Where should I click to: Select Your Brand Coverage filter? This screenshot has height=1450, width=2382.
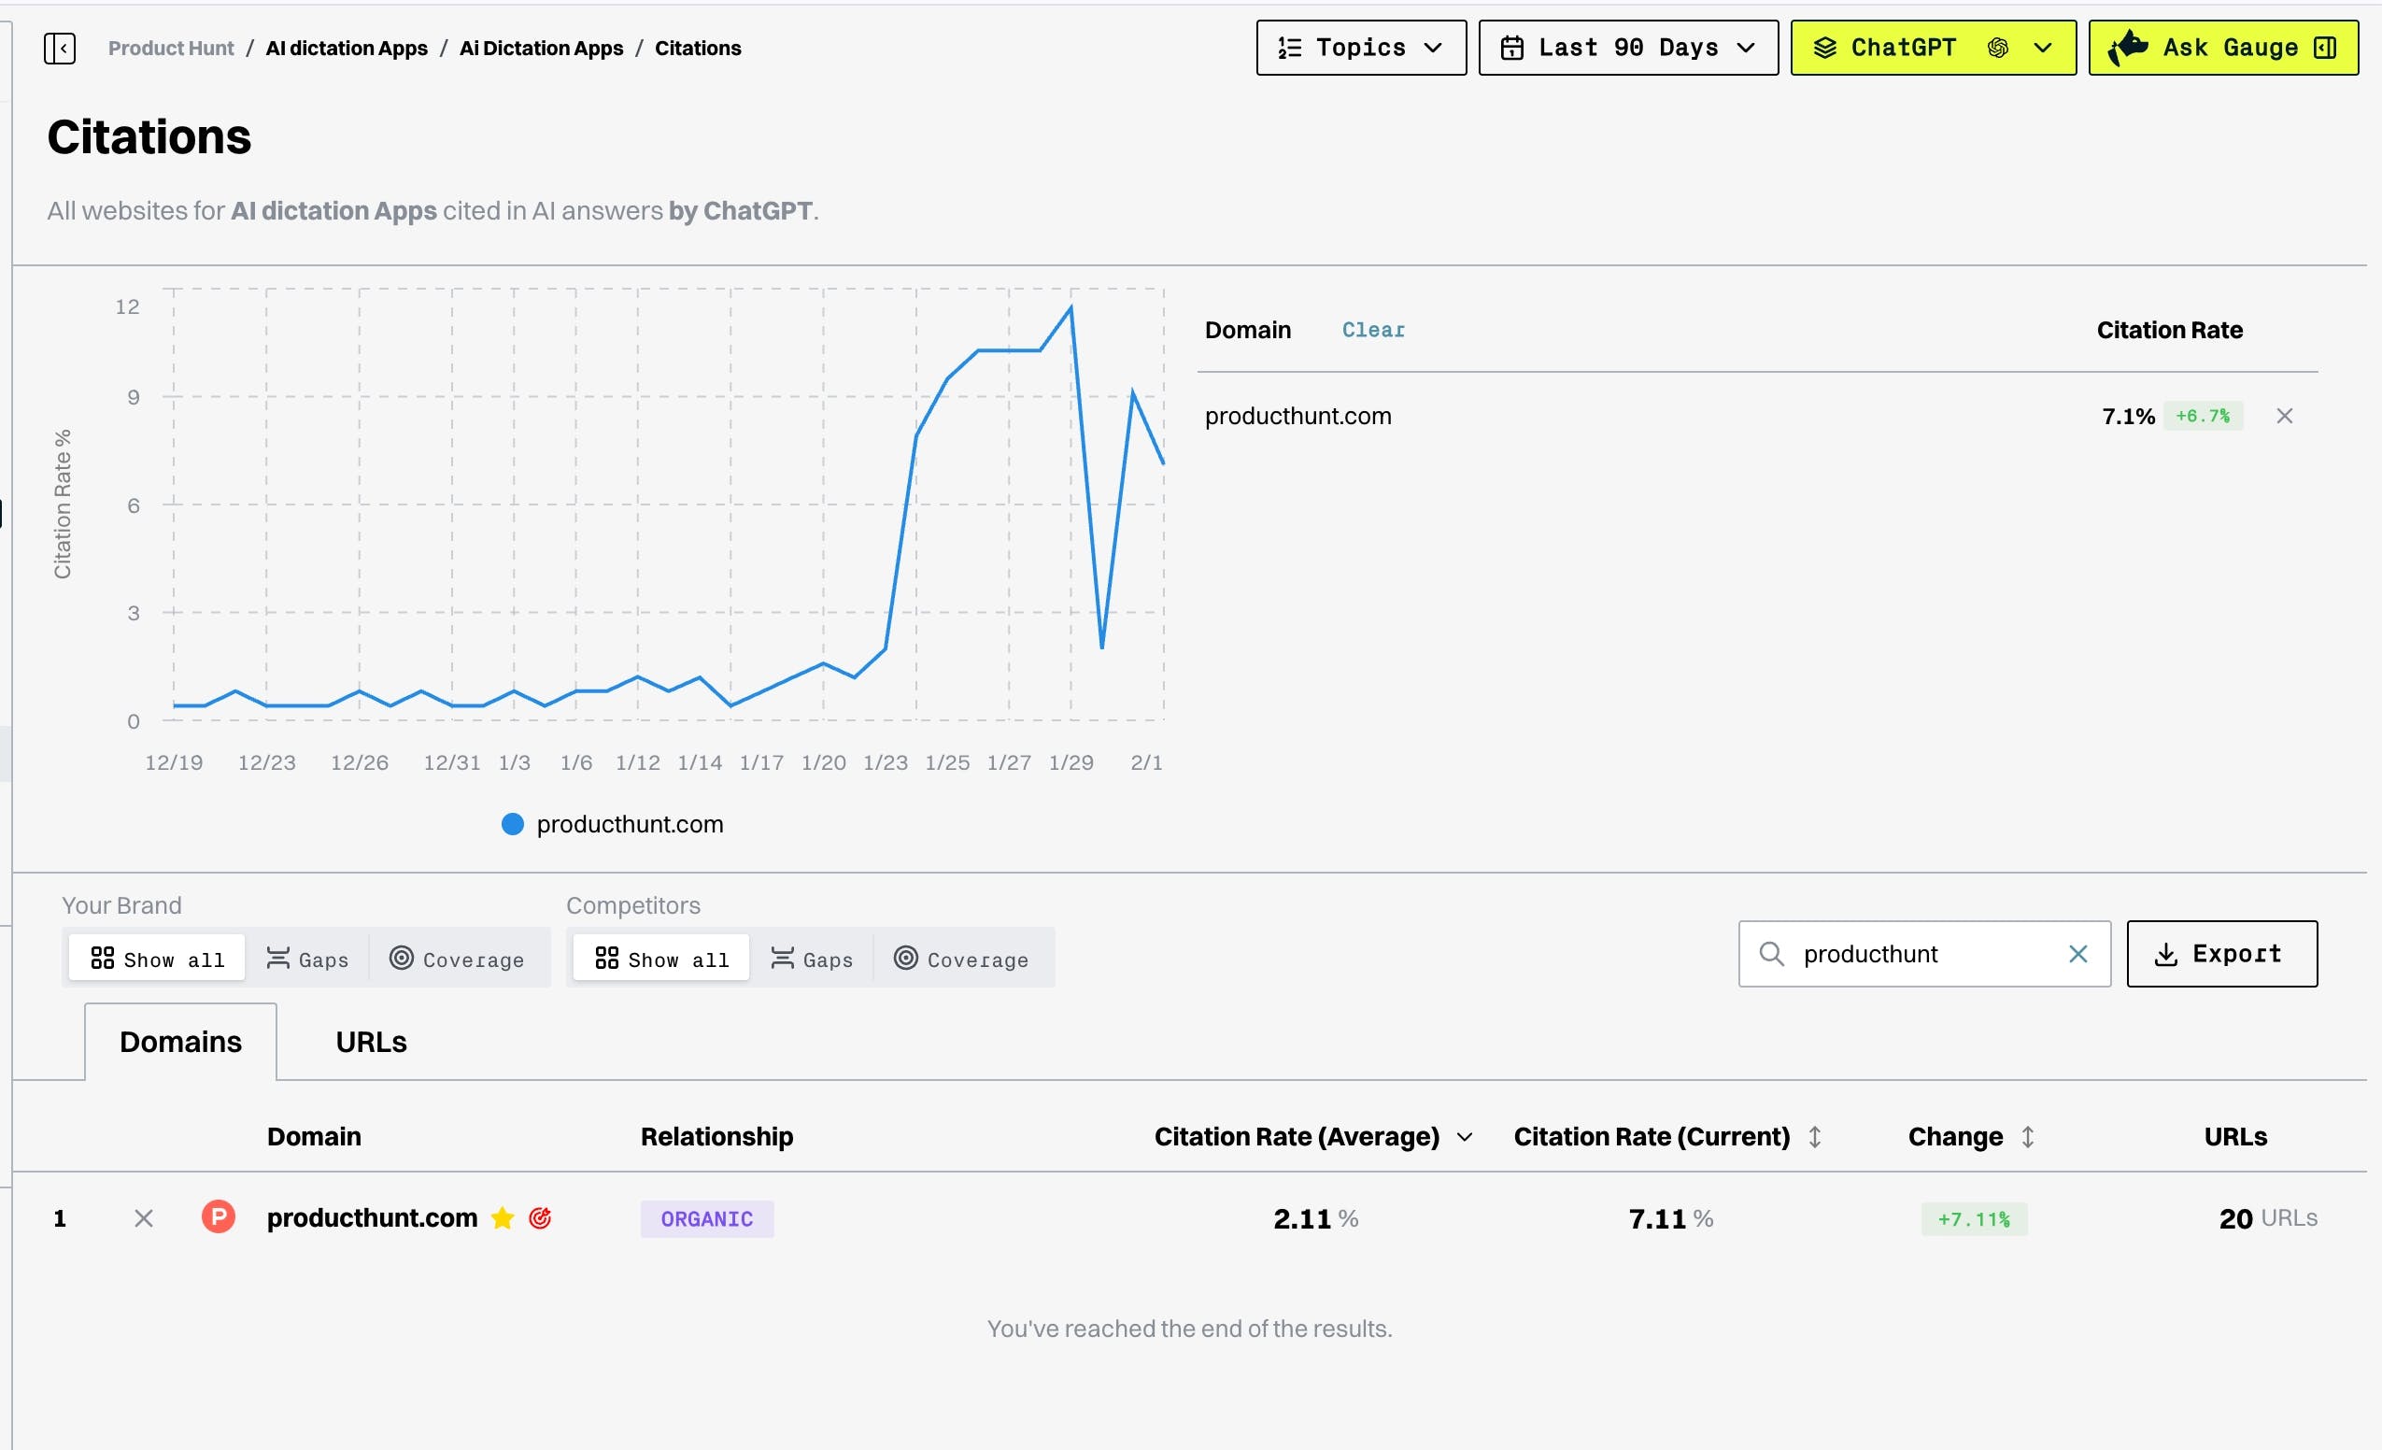tap(458, 959)
